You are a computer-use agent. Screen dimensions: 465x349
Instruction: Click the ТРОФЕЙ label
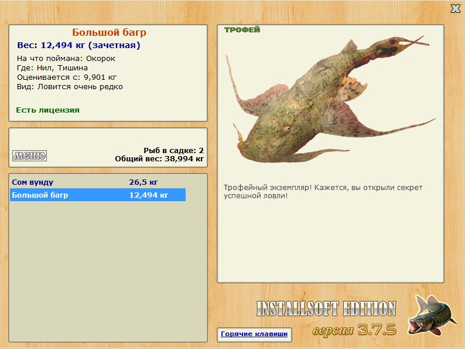point(242,30)
